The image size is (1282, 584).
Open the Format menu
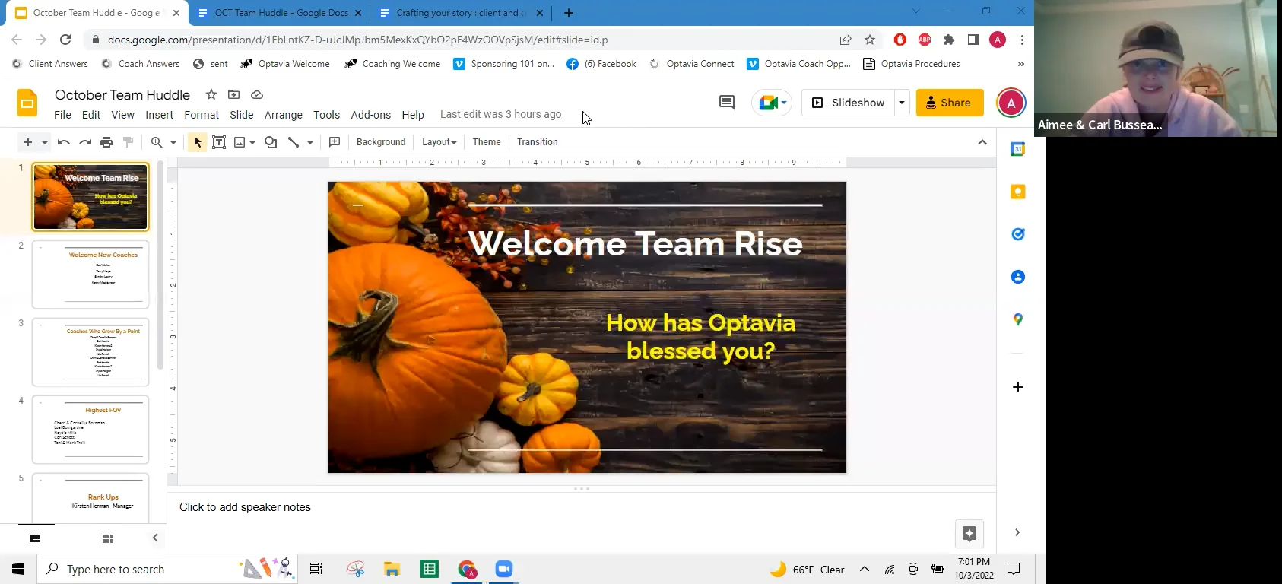pos(202,115)
